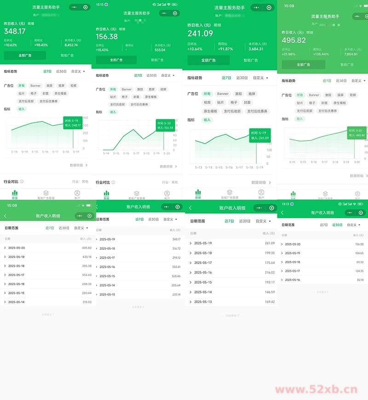
Task: Open the three-dot menu on the 348.17 dashboard
Action: click(75, 7)
